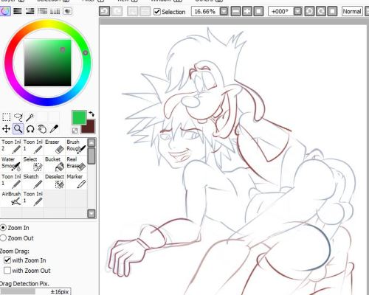Select the Lasso tool
The image size is (369, 295).
pos(18,117)
